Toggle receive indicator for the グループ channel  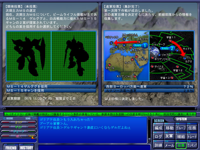click(x=5, y=131)
